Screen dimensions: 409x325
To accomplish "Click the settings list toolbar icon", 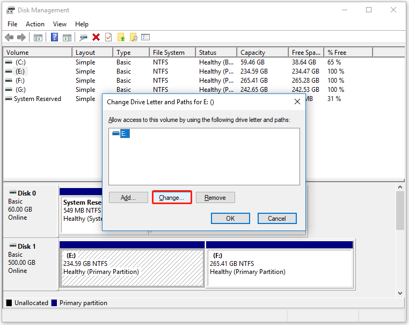I will coord(145,37).
